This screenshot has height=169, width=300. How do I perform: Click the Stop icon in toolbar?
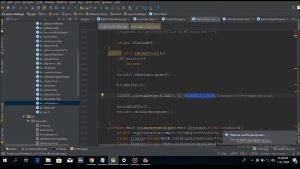(123, 8)
